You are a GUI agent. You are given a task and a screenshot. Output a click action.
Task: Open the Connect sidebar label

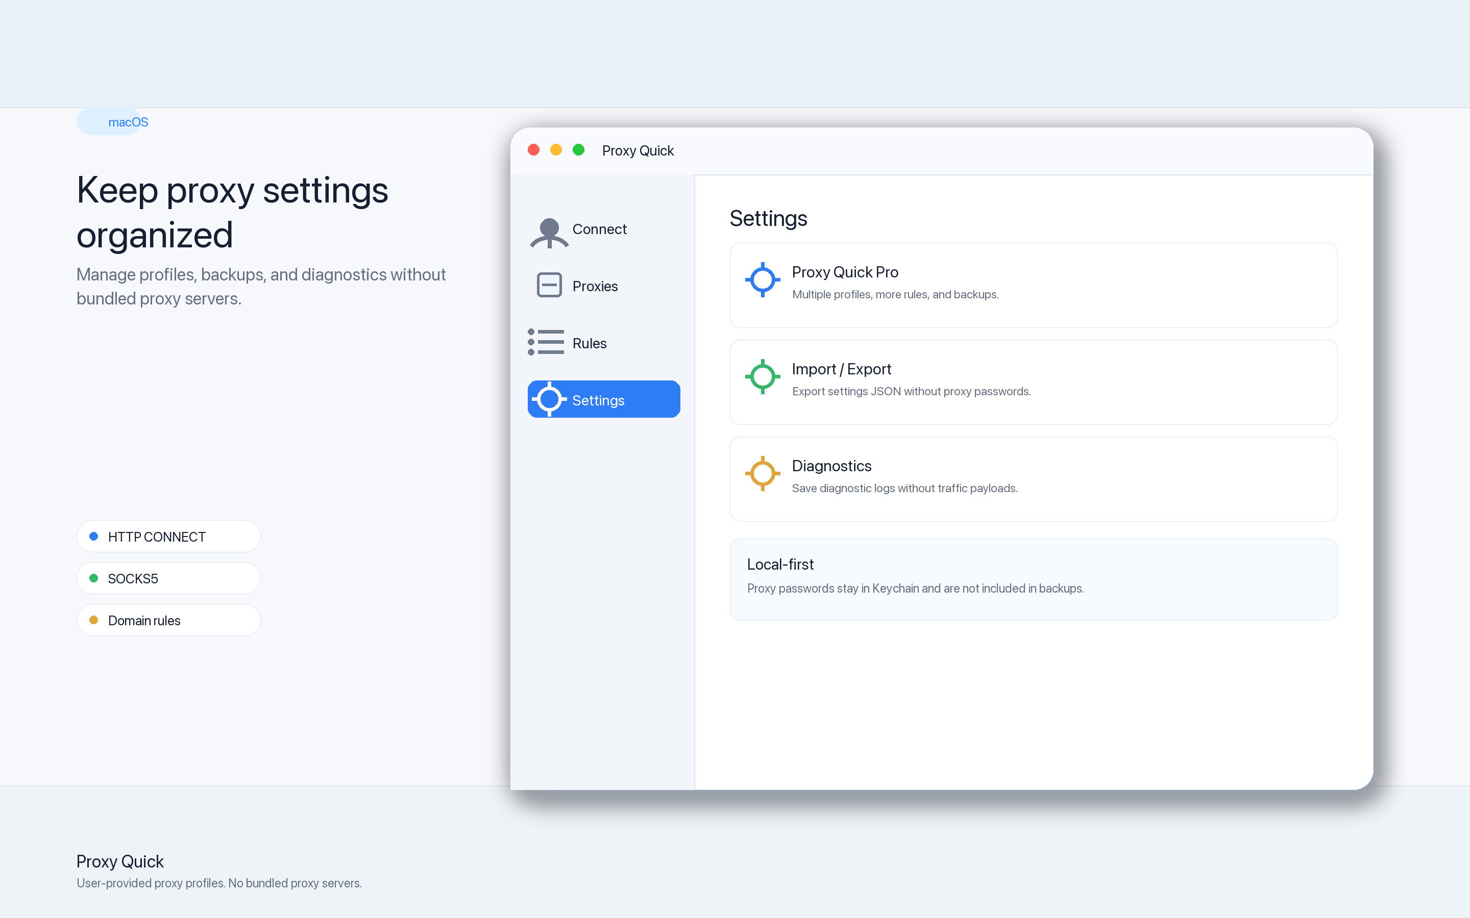point(599,229)
